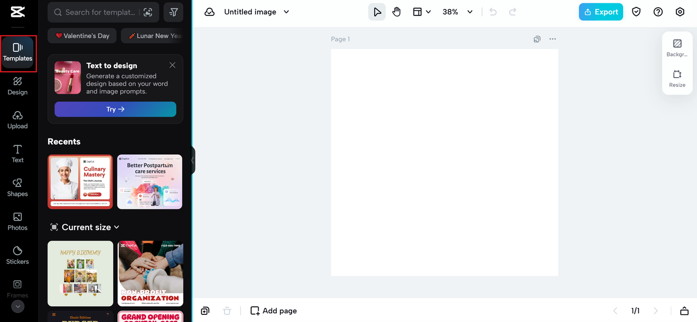Open the Design sidebar tab
This screenshot has height=322, width=697.
[18, 86]
